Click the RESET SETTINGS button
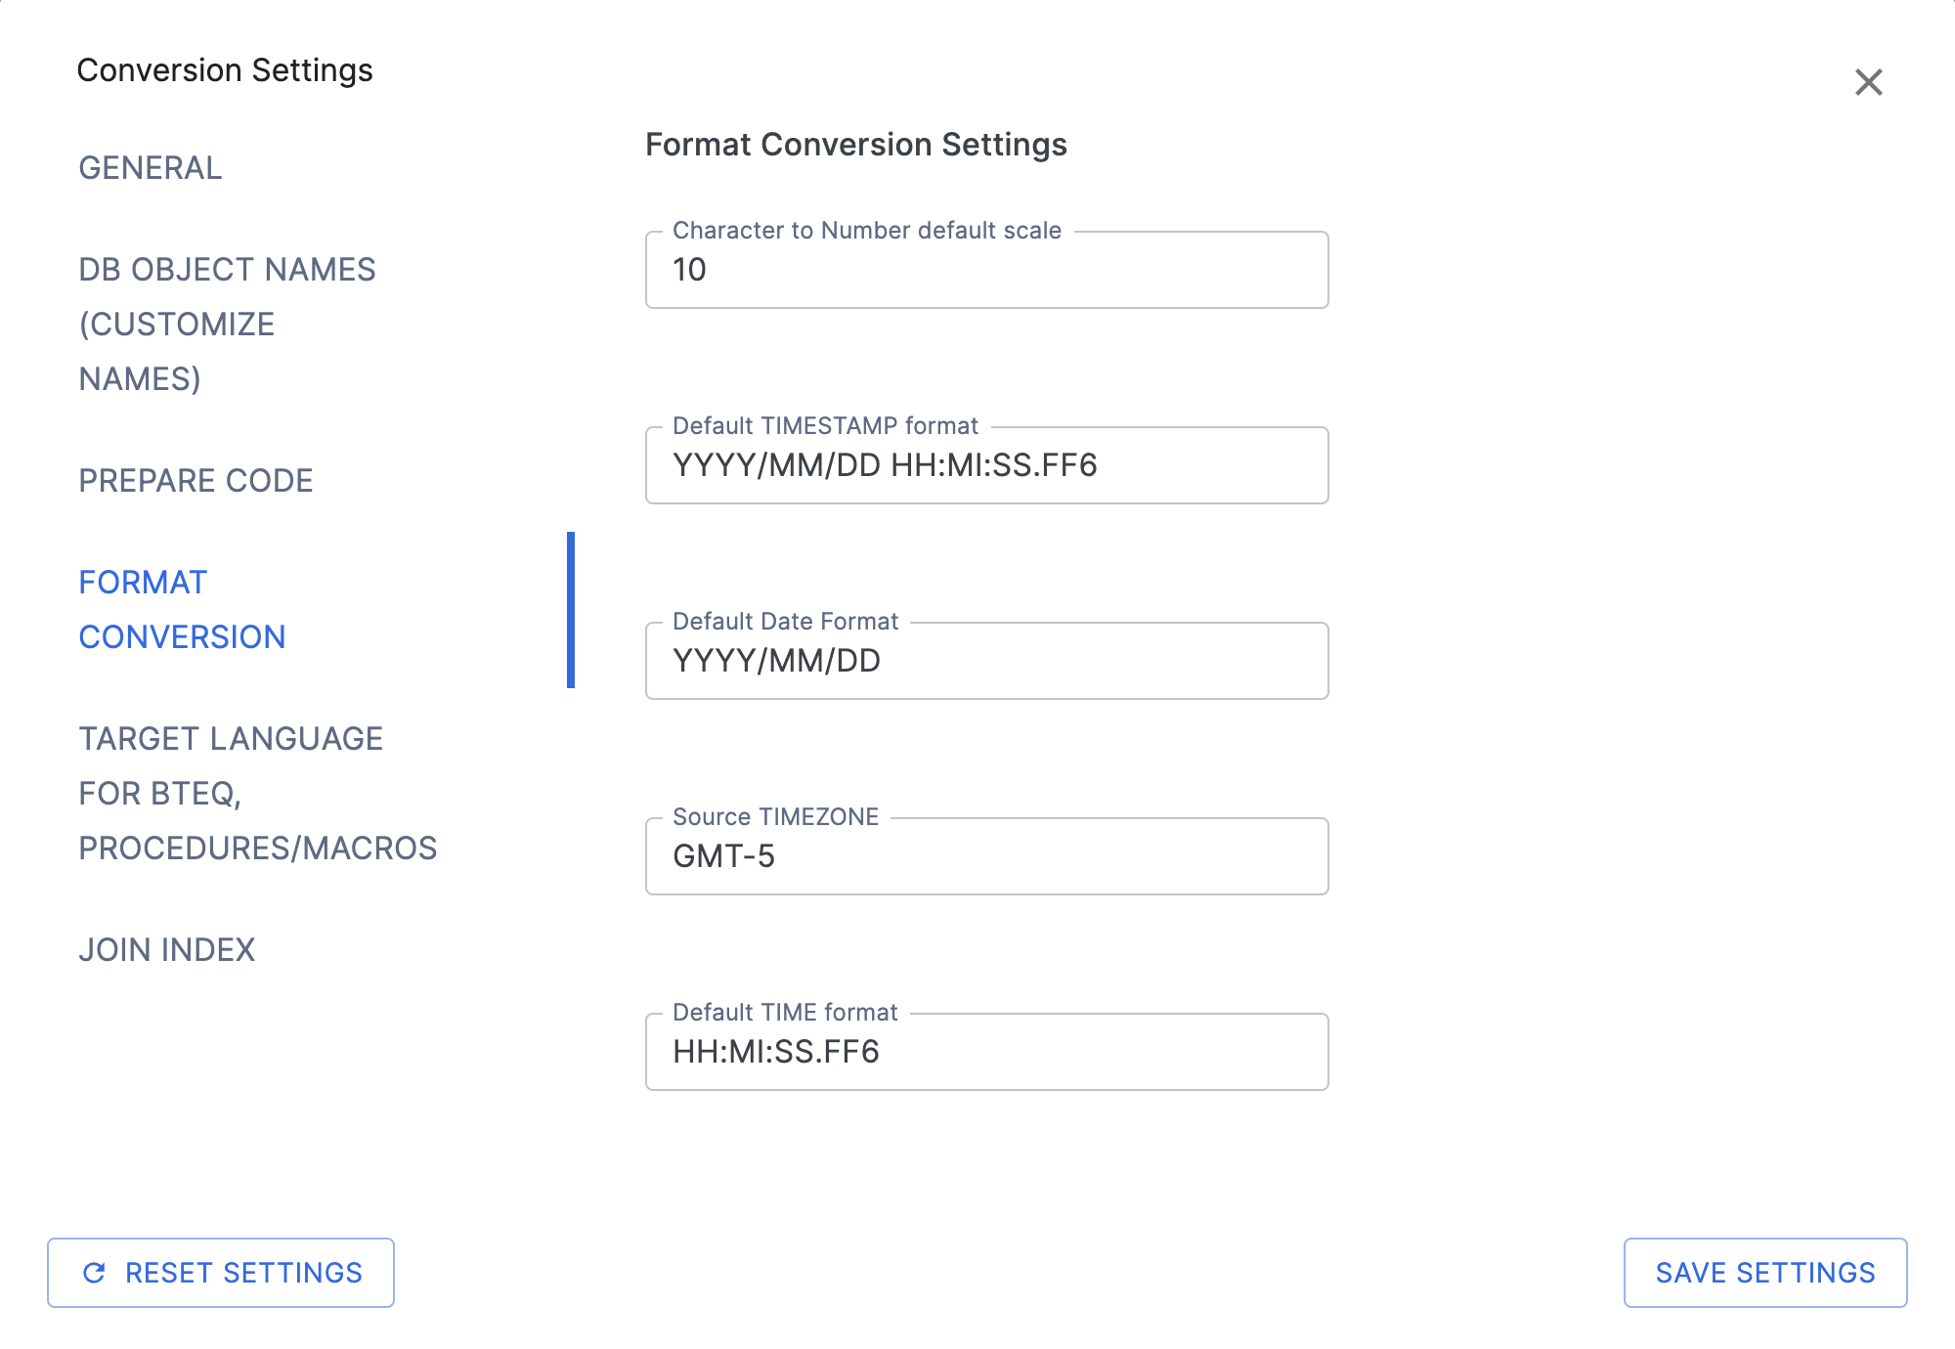 tap(221, 1272)
